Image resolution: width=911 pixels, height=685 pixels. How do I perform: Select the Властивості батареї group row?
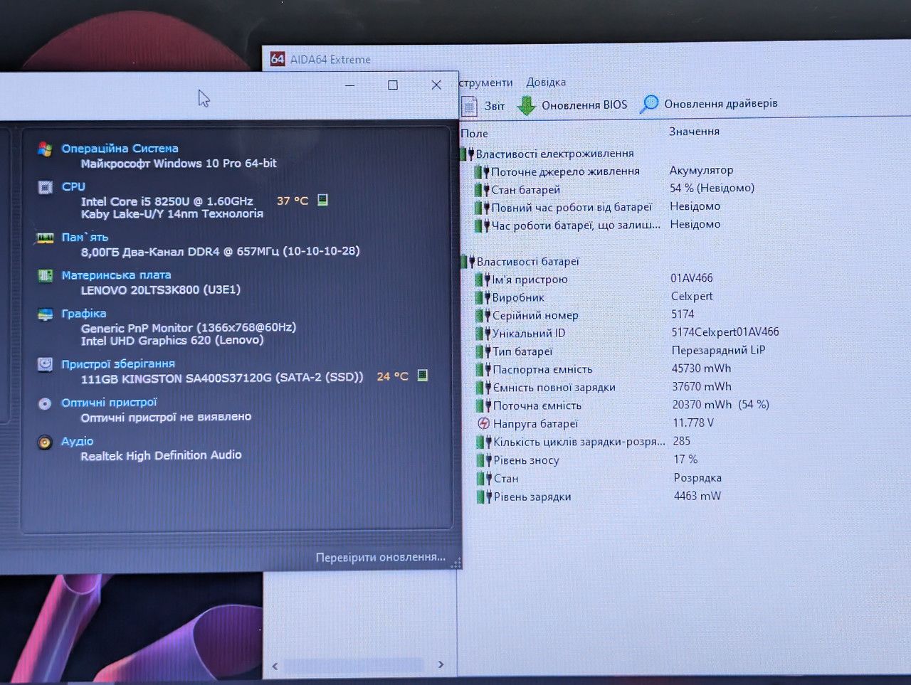(x=520, y=262)
